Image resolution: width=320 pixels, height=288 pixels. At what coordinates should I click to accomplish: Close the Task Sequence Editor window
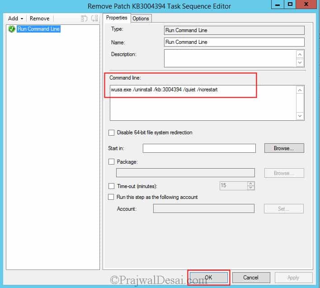point(306,4)
